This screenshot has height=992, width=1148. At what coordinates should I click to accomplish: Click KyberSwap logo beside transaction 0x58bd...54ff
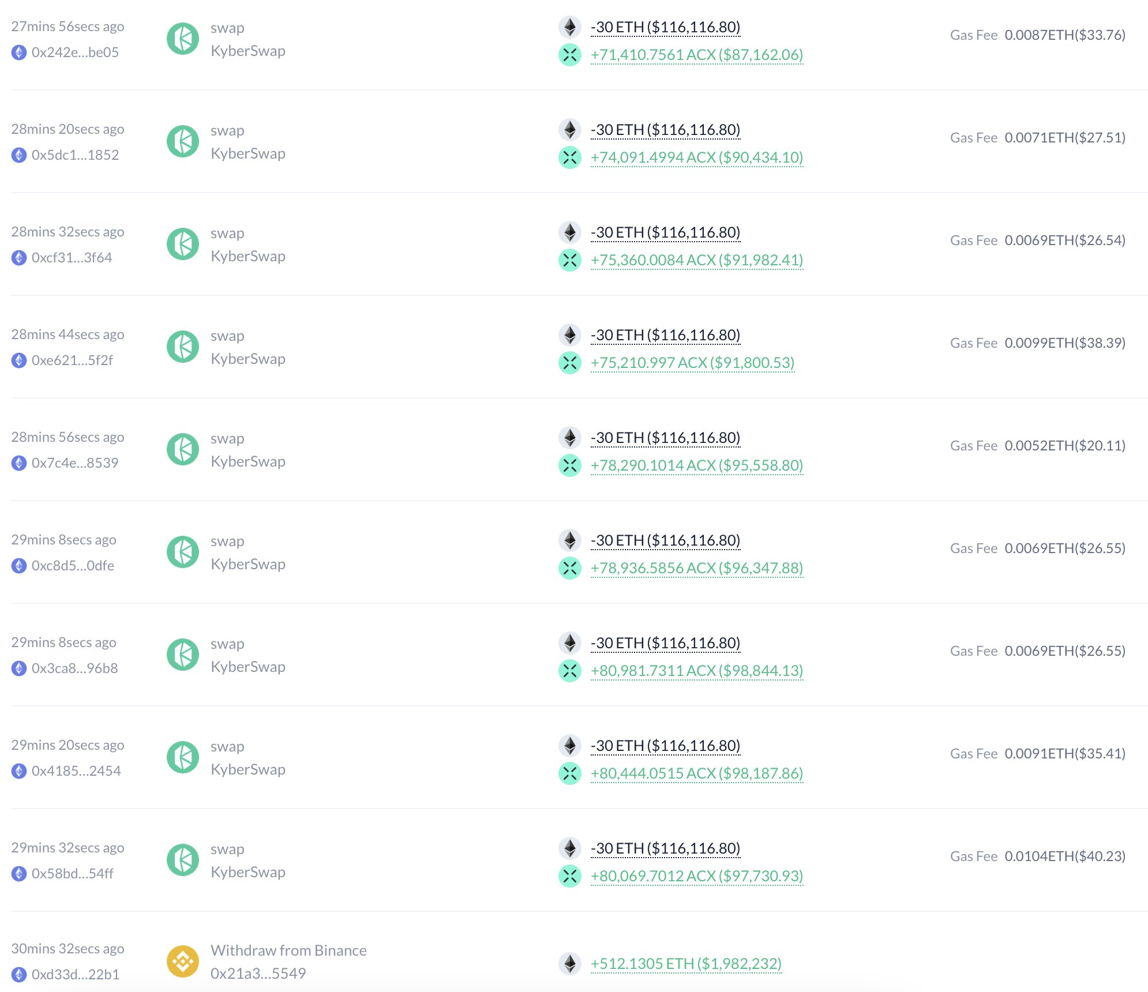tap(183, 860)
